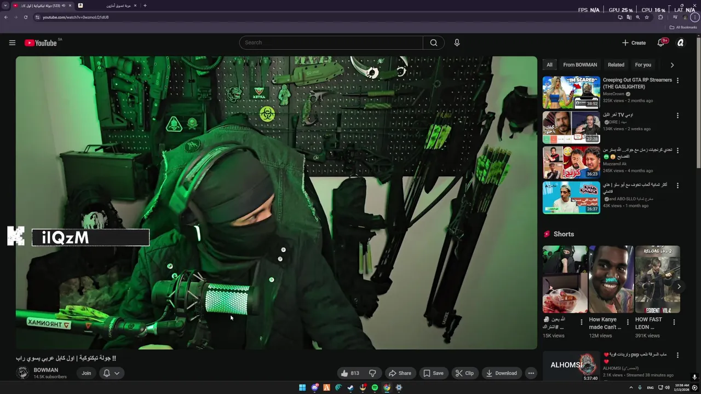This screenshot has width=701, height=394.
Task: Go to YouTube home via logo
Action: click(x=41, y=43)
